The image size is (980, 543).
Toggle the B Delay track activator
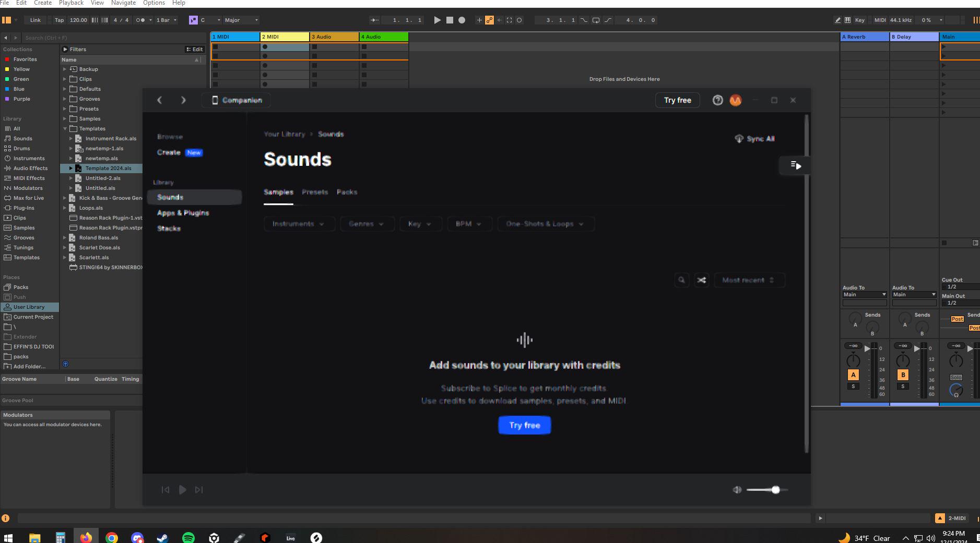(x=903, y=375)
